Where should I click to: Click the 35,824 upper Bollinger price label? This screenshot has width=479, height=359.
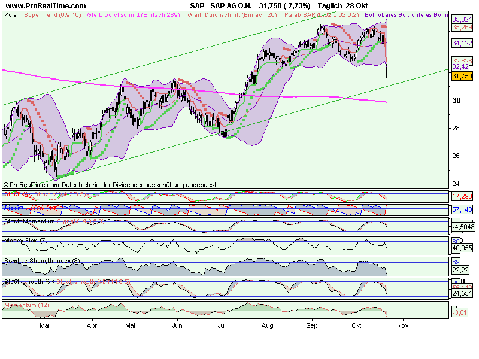click(x=462, y=19)
